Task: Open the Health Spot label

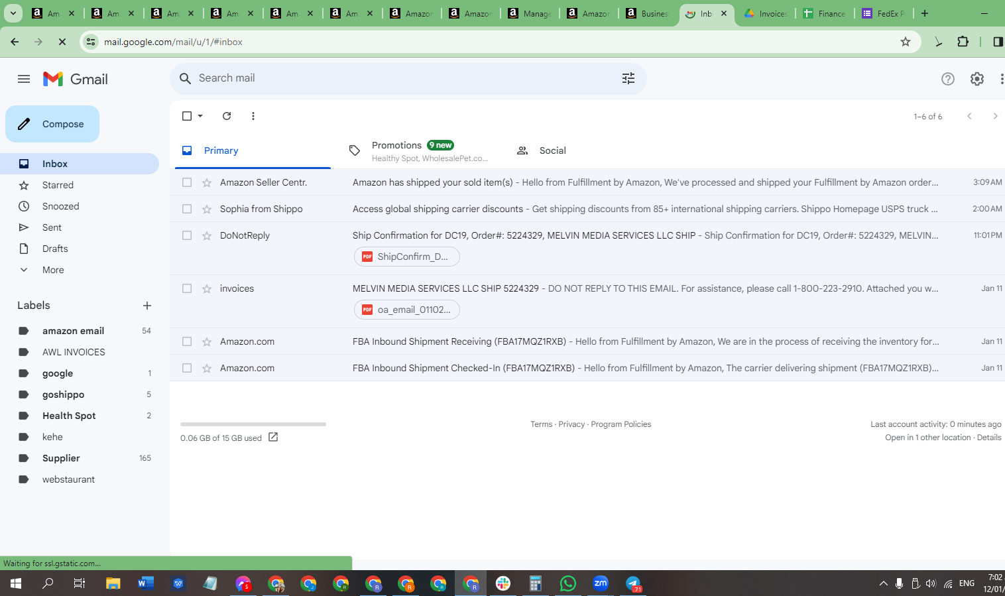Action: (x=69, y=416)
